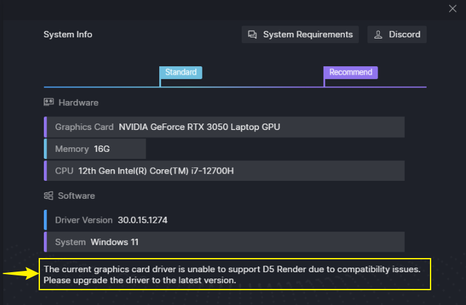Open the Discord community link
The image size is (466, 305).
click(397, 34)
